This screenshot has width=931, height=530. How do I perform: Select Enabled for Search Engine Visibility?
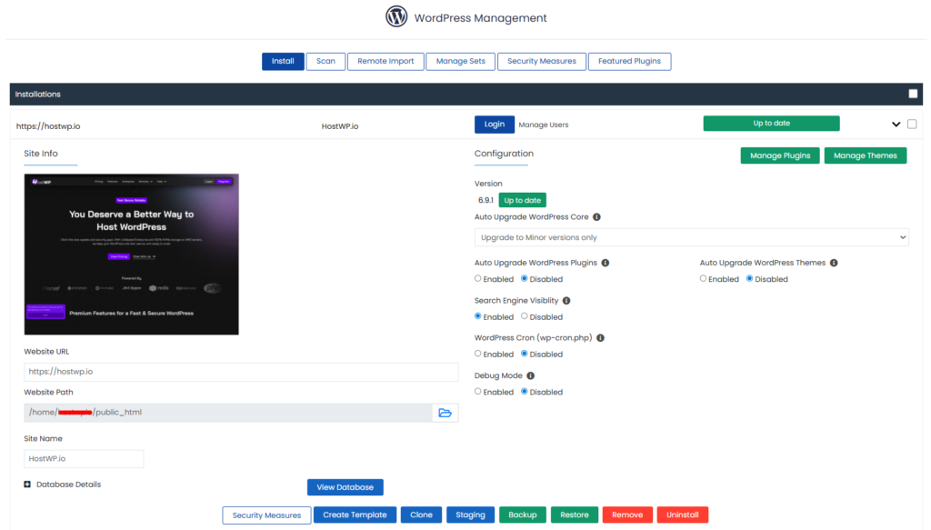click(x=478, y=316)
